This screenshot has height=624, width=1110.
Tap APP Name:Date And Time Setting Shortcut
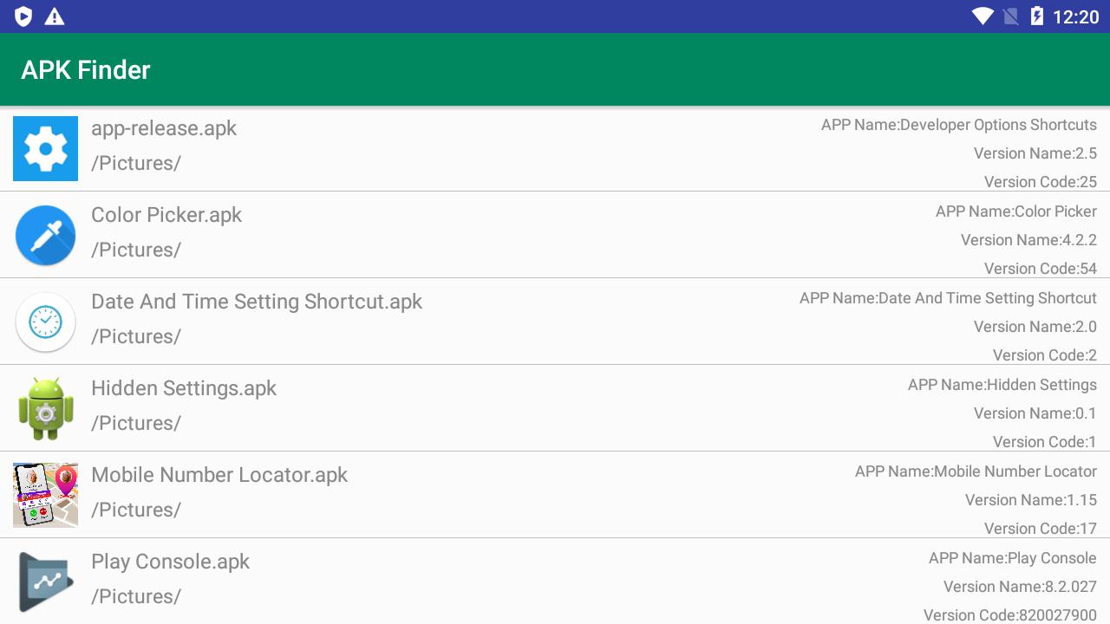(x=948, y=298)
